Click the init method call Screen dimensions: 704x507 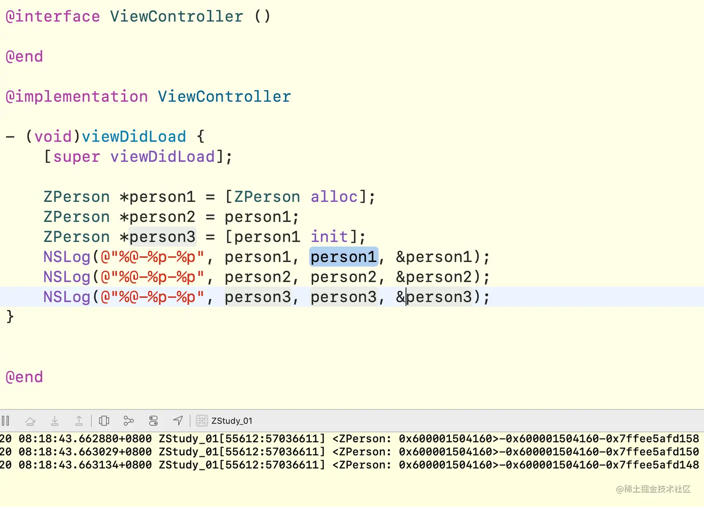click(x=329, y=236)
